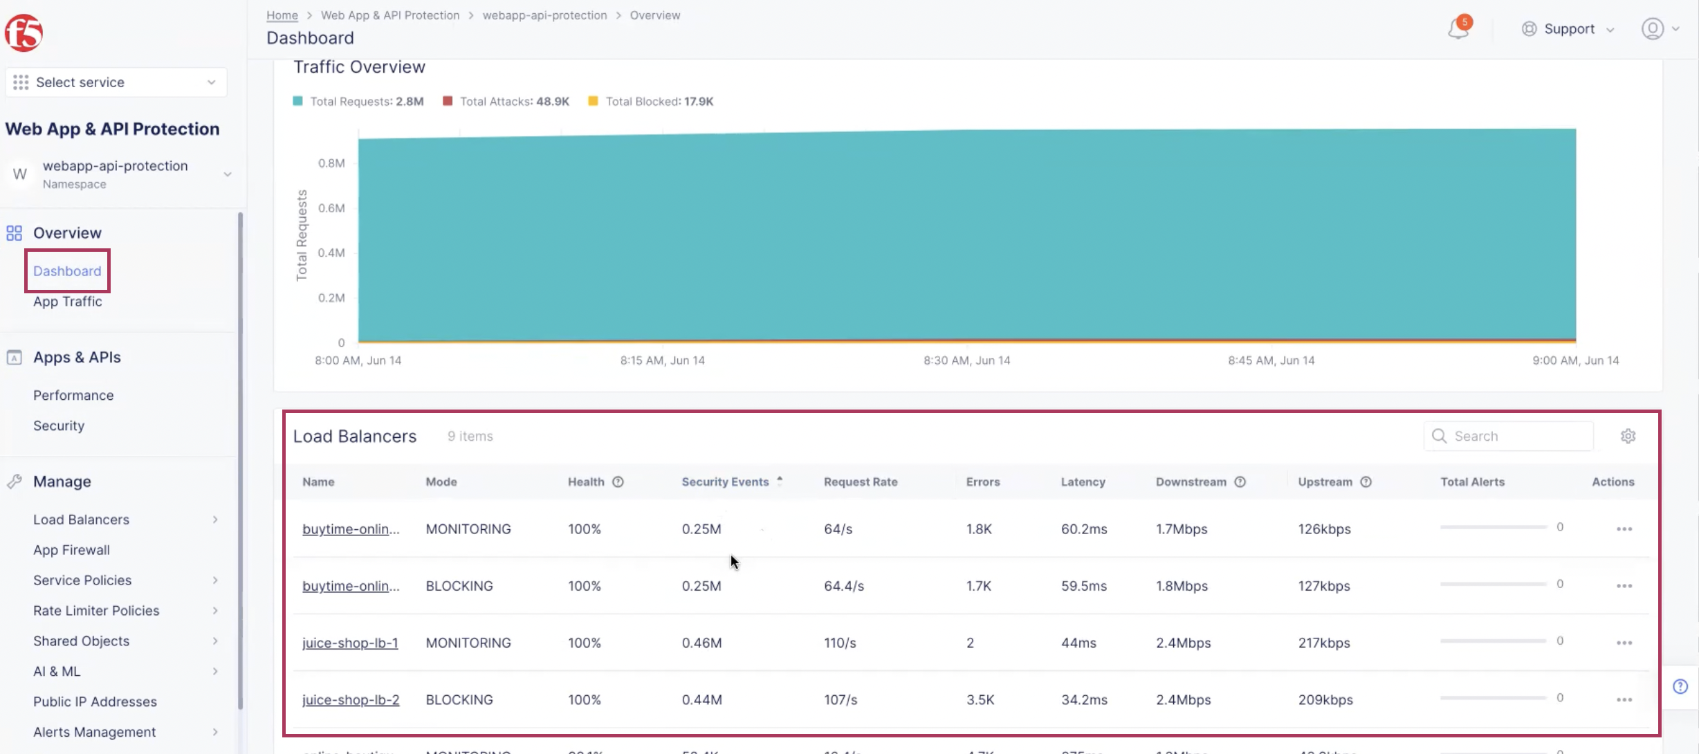
Task: Click the F5 logo icon
Action: point(24,33)
